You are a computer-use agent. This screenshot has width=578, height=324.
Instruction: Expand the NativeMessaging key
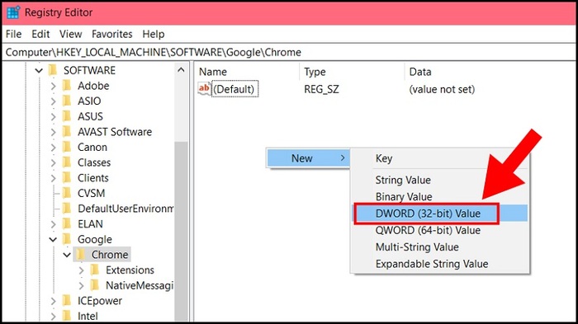point(81,286)
